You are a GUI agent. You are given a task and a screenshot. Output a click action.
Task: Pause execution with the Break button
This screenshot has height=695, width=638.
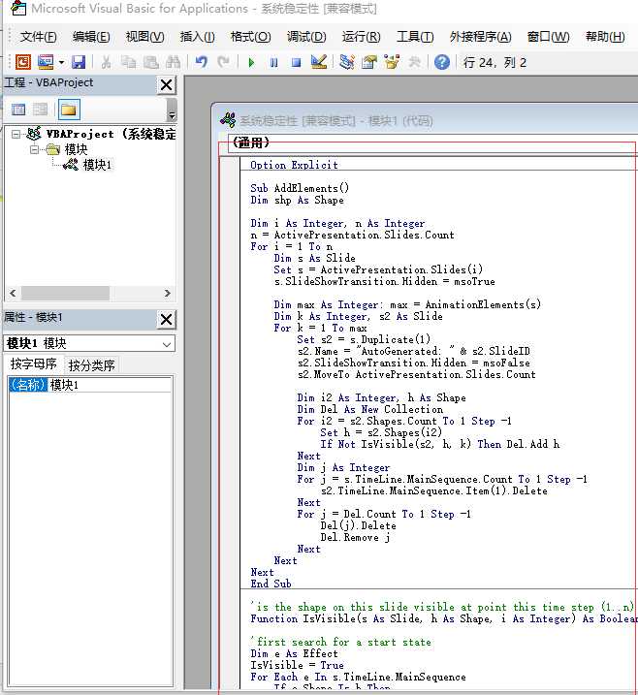coord(274,62)
